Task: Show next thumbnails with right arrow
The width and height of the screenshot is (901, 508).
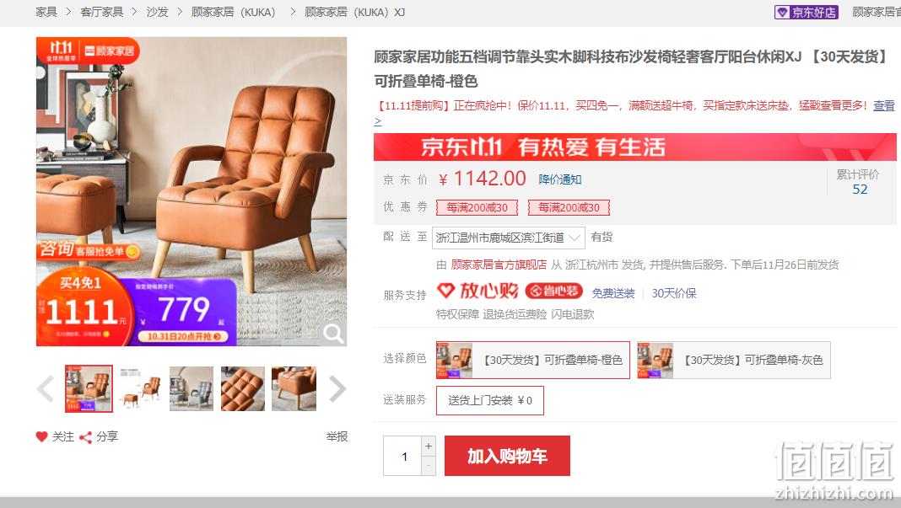Action: pos(337,388)
